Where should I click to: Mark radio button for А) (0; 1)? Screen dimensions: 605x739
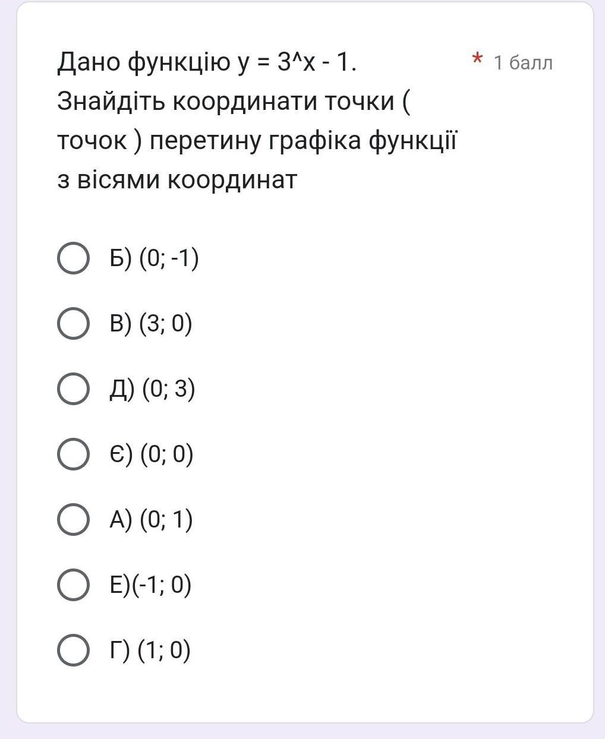(73, 520)
